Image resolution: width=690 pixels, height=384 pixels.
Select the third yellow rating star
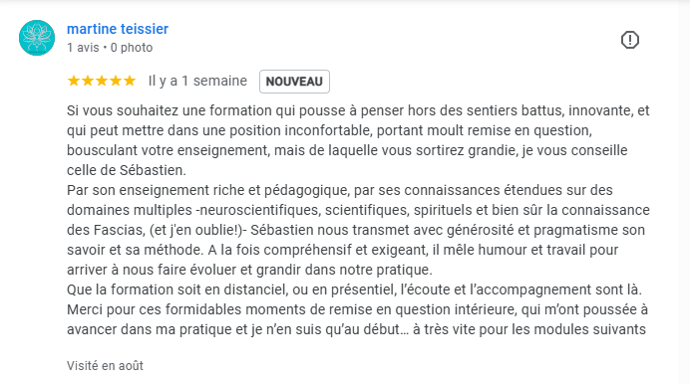(x=102, y=81)
